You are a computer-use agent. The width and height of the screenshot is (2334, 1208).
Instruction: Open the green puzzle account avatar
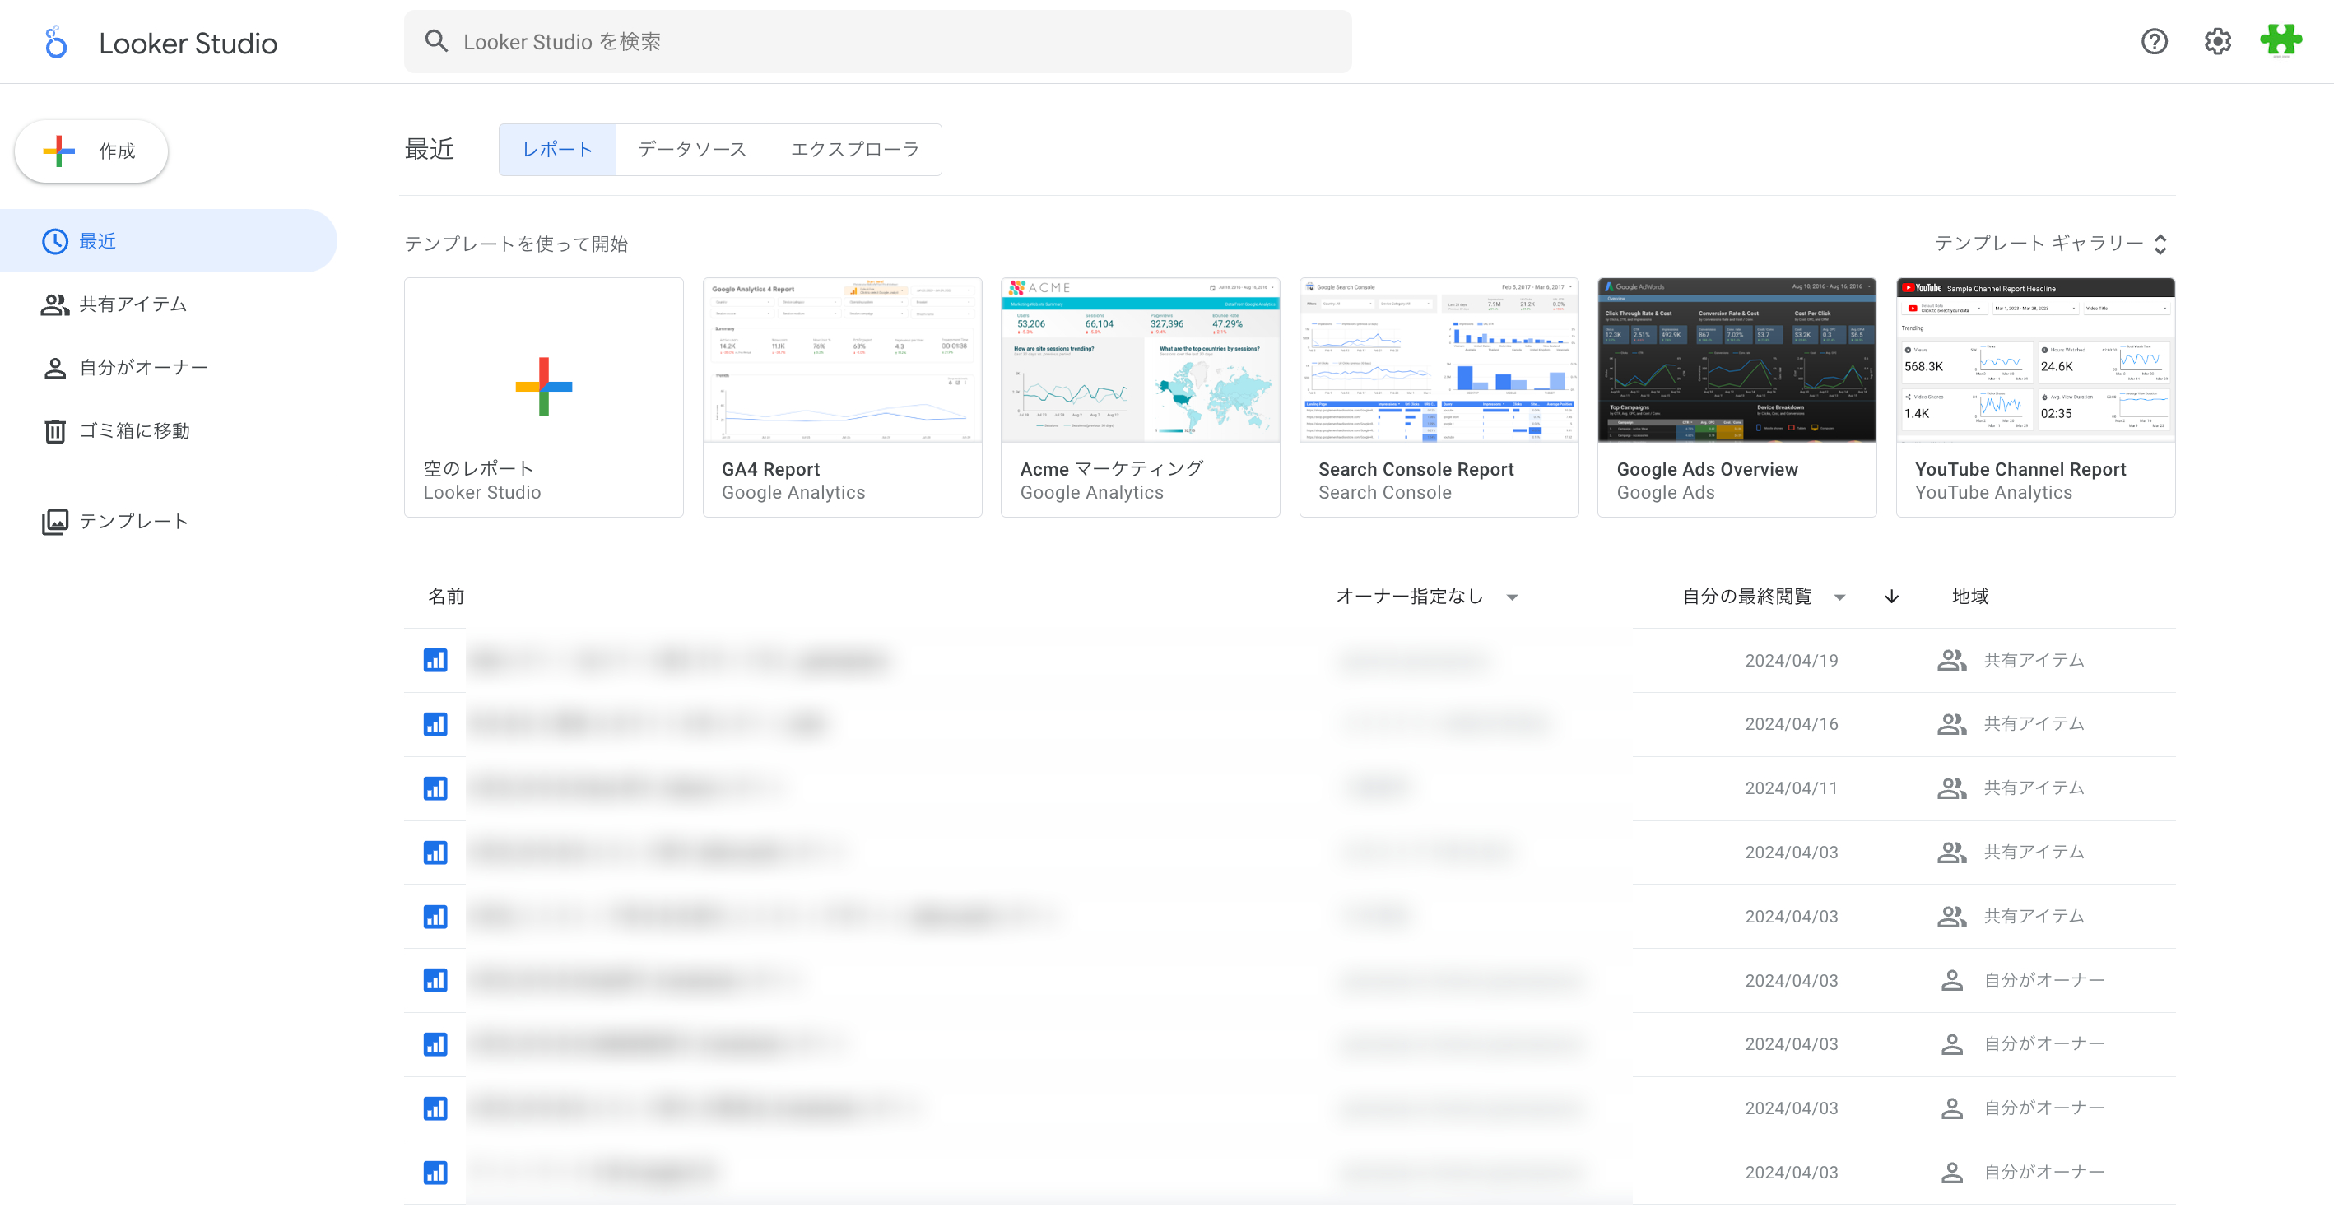coord(2281,41)
